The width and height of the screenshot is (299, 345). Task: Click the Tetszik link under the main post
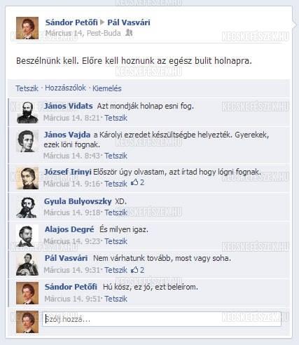27,88
